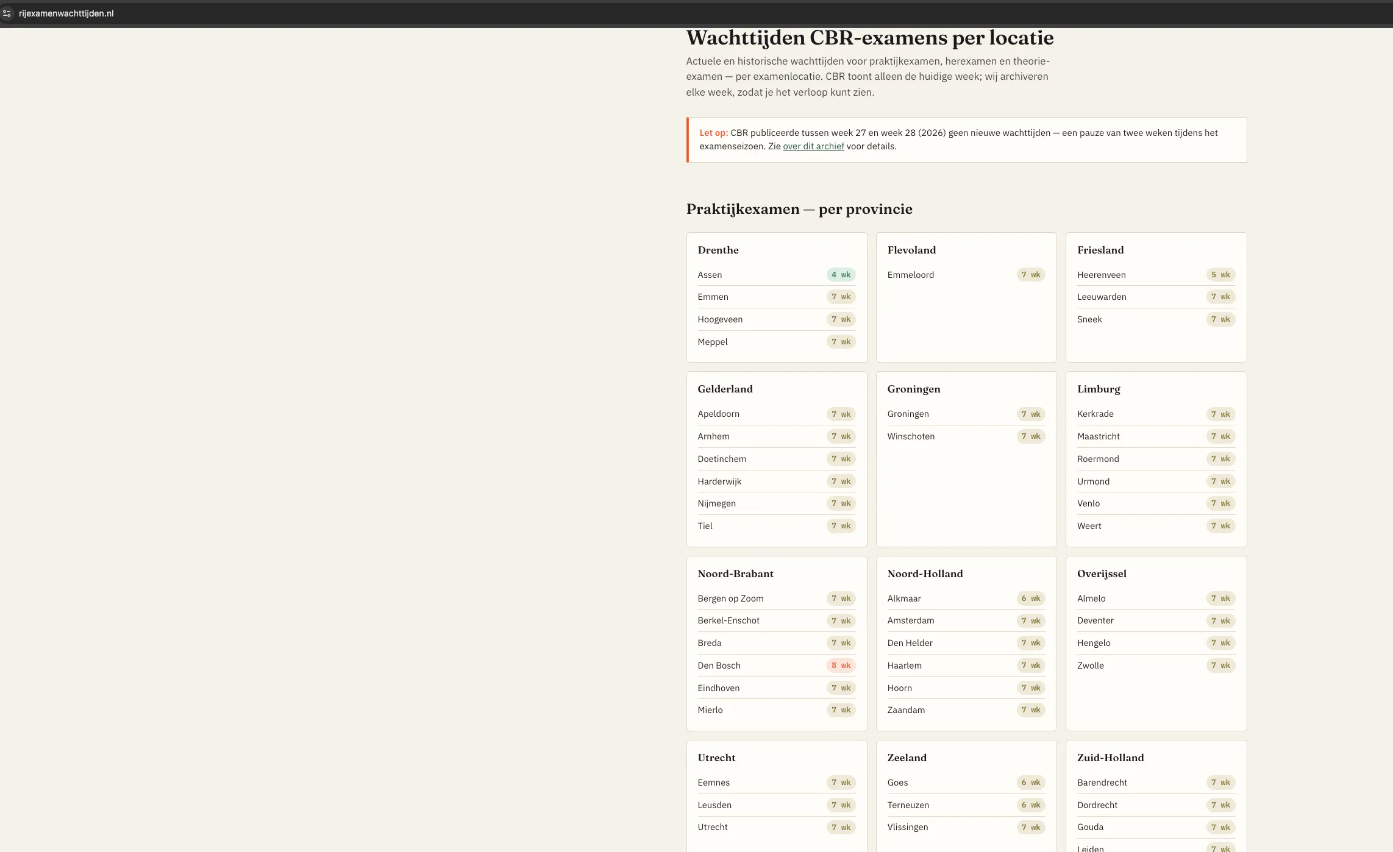Select Tiel location row
1393x852 pixels.
click(x=776, y=526)
